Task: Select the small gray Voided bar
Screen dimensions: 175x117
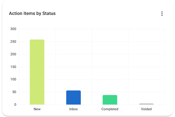Action: point(146,104)
